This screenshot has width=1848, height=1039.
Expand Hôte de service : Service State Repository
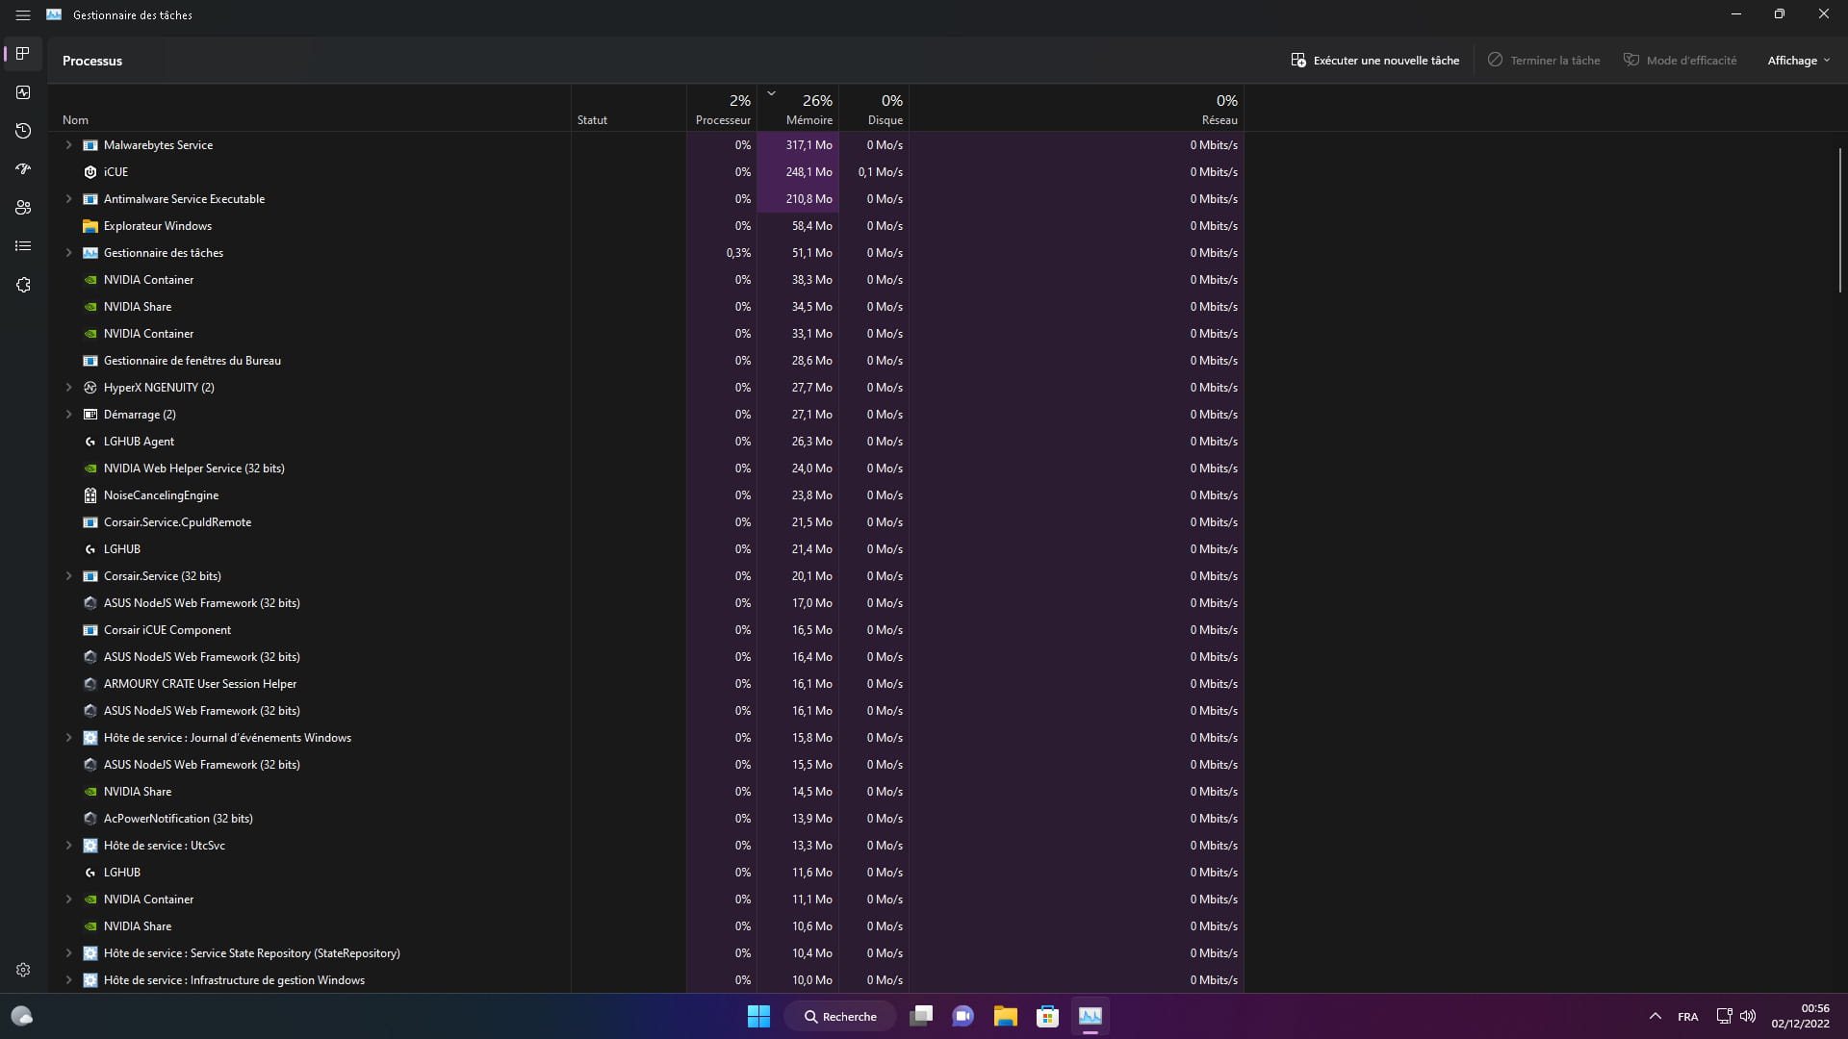pyautogui.click(x=68, y=953)
